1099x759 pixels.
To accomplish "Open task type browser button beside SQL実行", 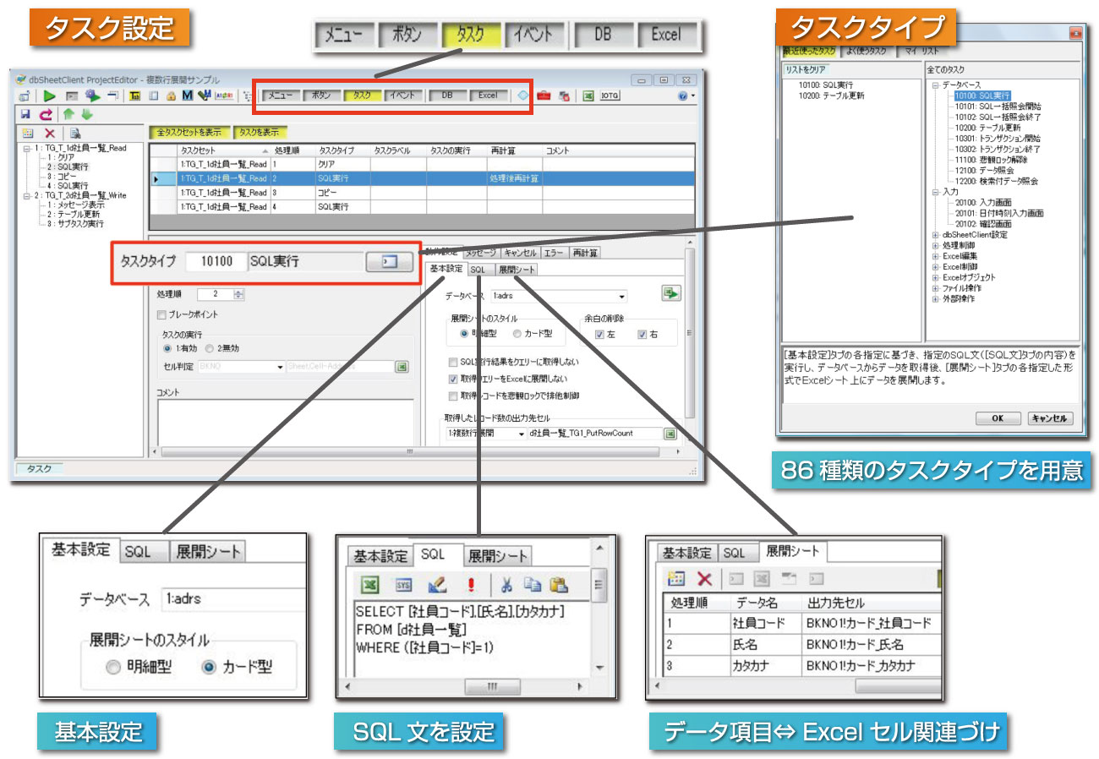I will pos(389,262).
